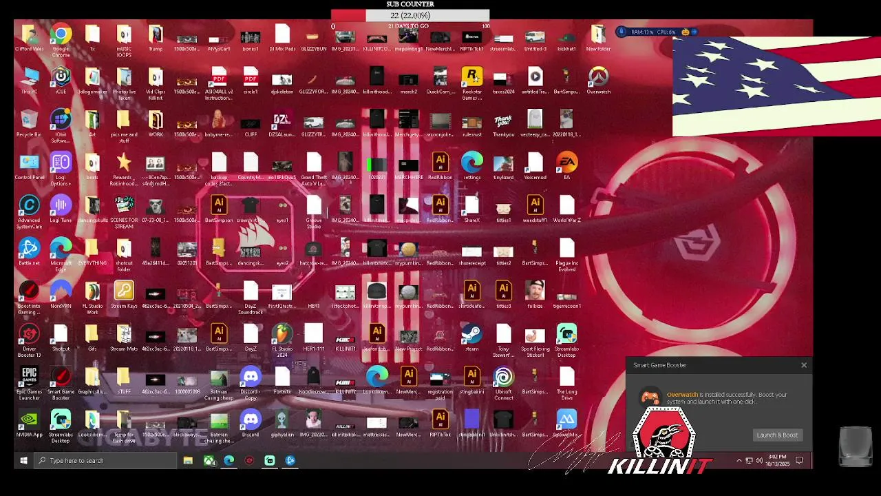
Task: Select the circle1 PDF file
Action: (251, 81)
